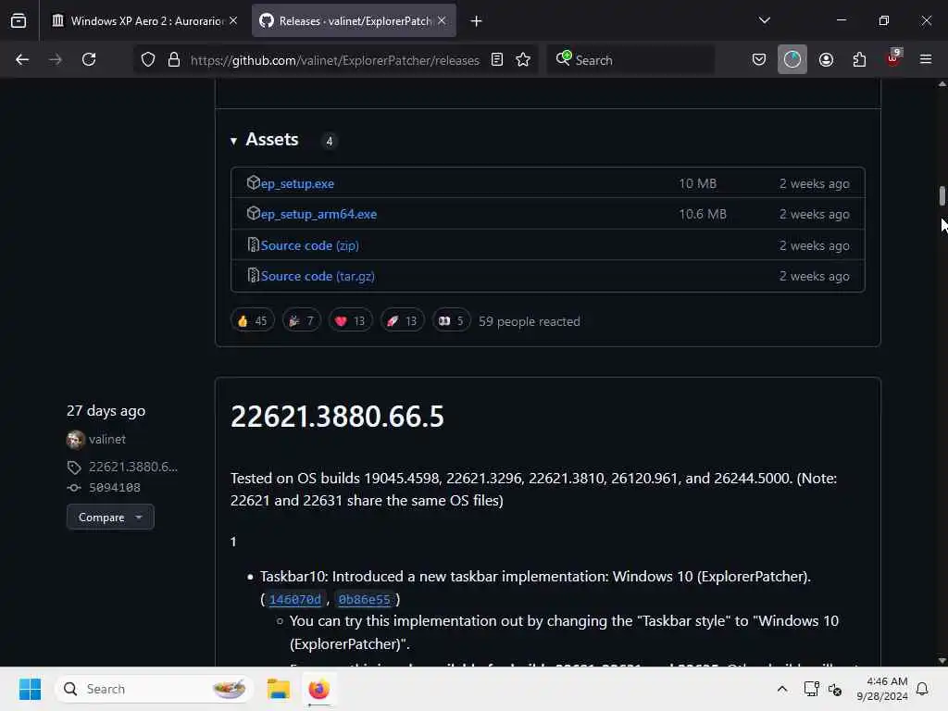Open clock showing 4:46 AM
948x711 pixels.
pyautogui.click(x=882, y=689)
